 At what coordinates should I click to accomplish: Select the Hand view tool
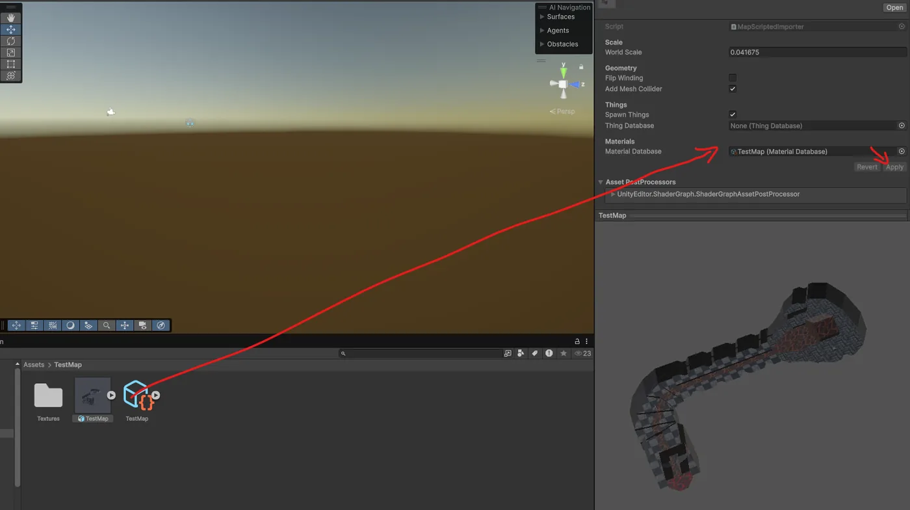pyautogui.click(x=11, y=18)
